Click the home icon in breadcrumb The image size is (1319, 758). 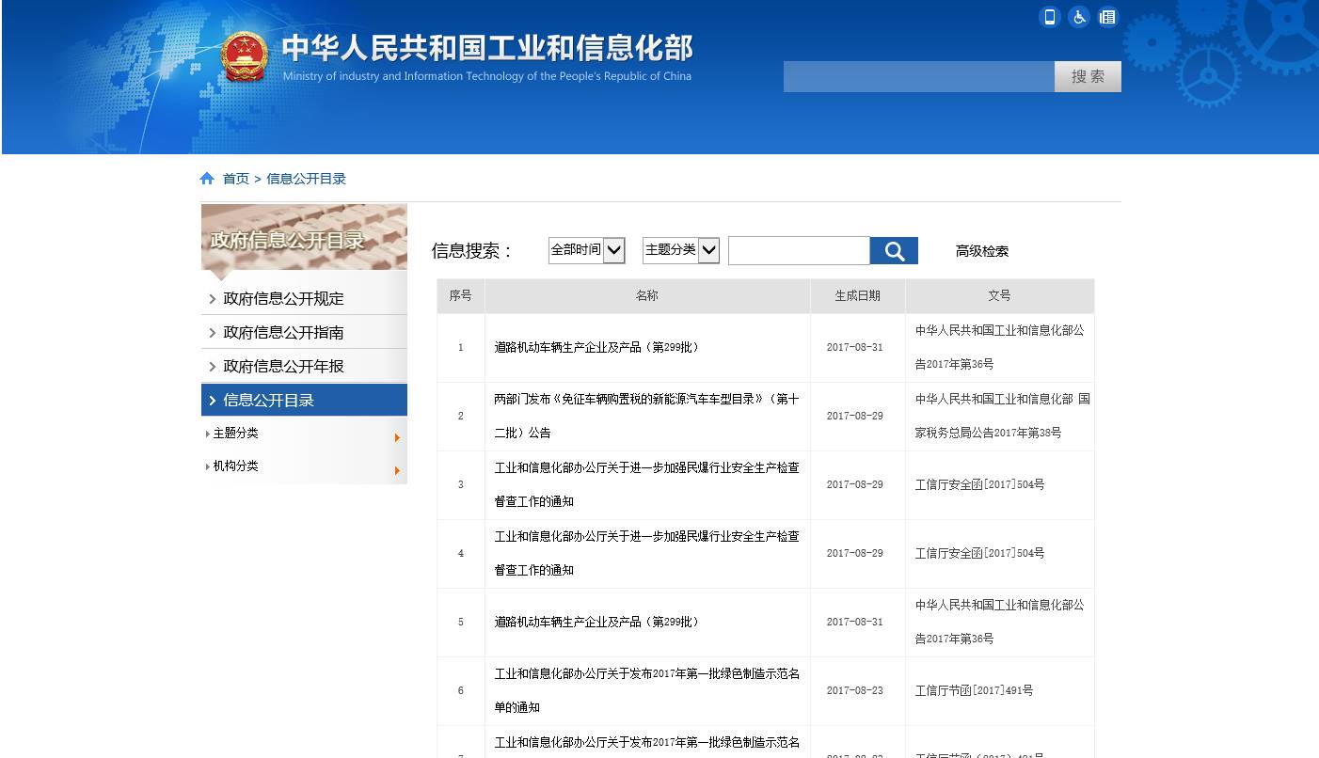coord(207,179)
